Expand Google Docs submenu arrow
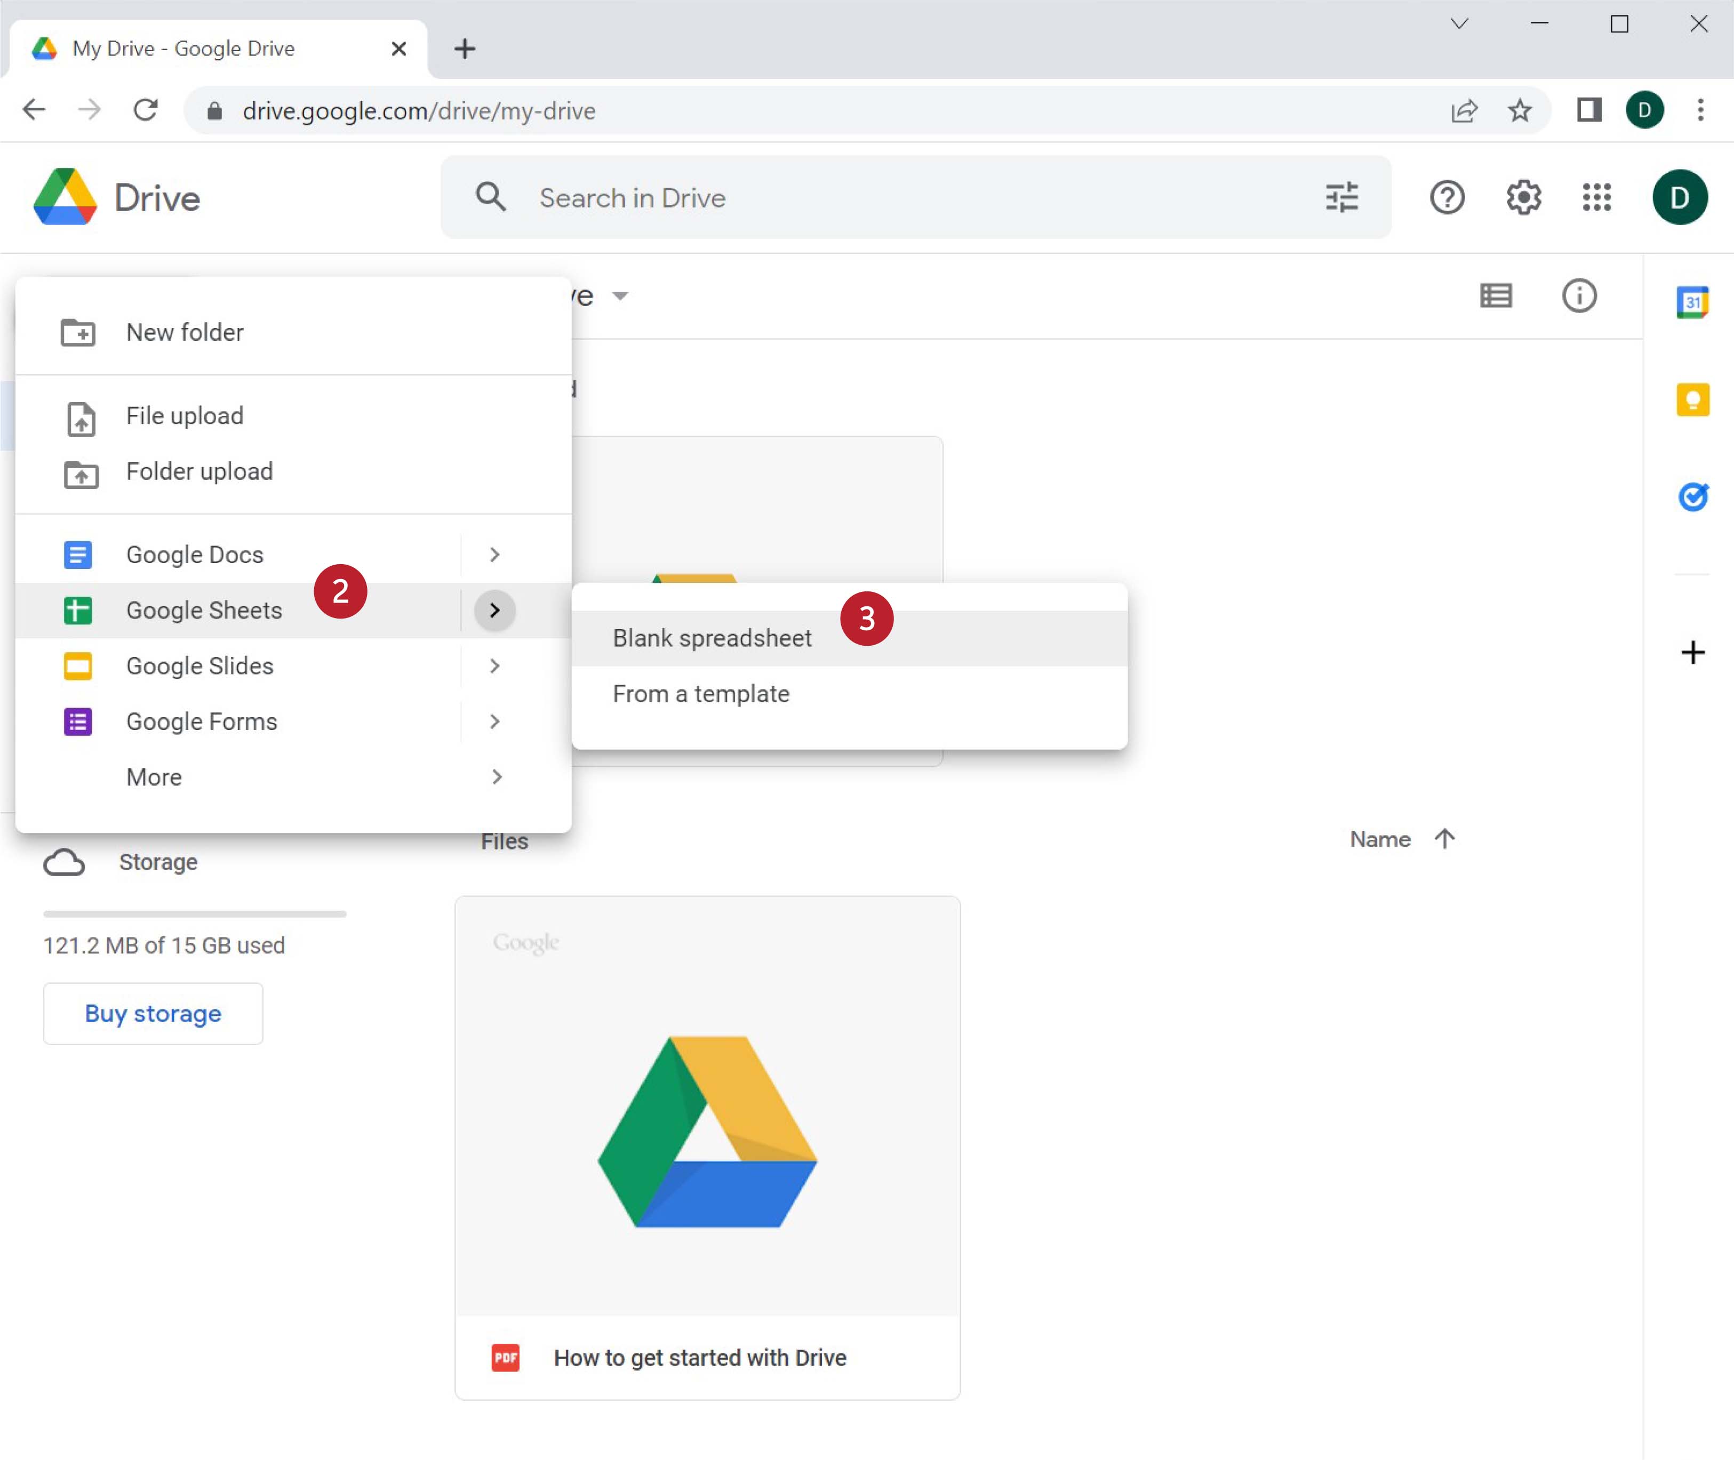 495,555
